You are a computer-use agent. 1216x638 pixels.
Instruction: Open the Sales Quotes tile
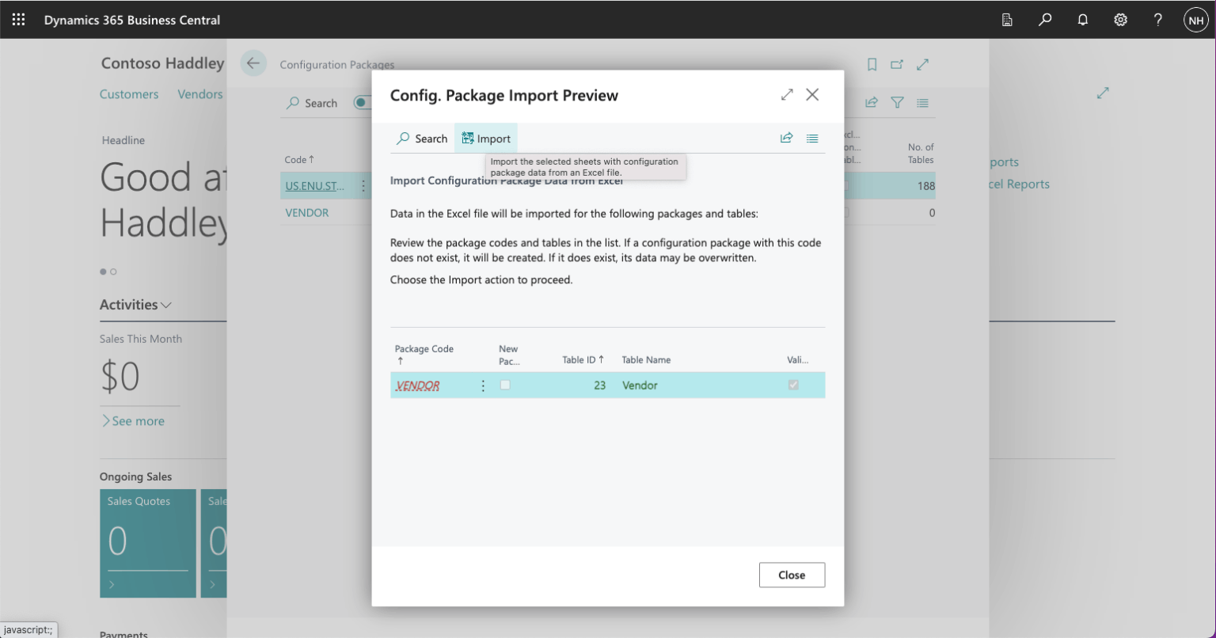(x=148, y=543)
